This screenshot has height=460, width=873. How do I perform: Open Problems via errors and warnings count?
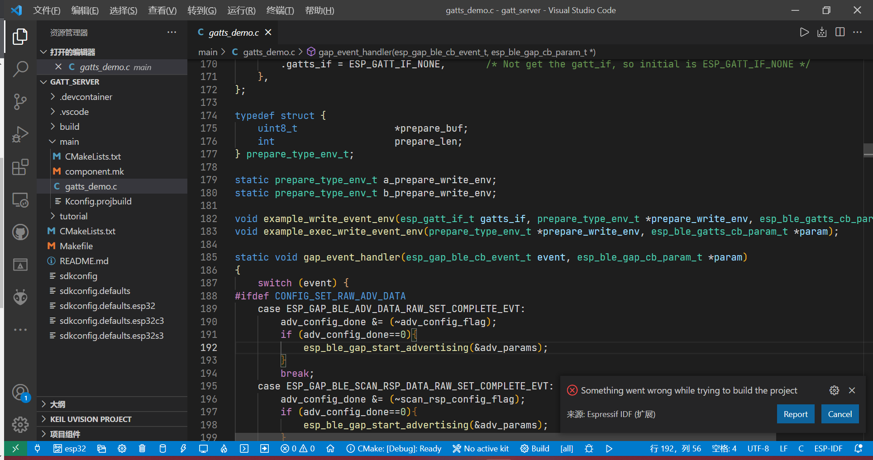(298, 448)
